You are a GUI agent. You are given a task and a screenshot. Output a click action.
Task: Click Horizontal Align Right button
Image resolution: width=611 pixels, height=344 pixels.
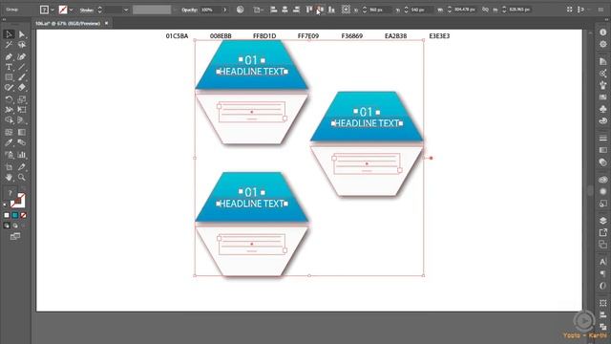(x=296, y=10)
